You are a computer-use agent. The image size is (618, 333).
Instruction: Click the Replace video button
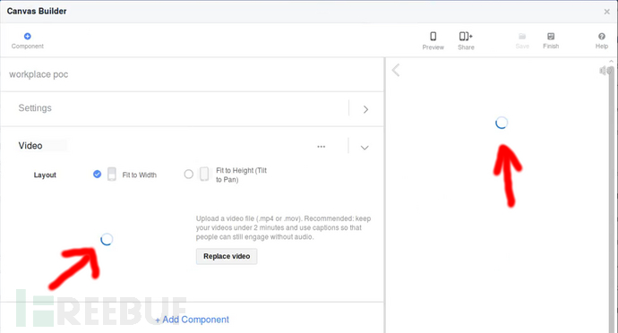[x=227, y=256]
